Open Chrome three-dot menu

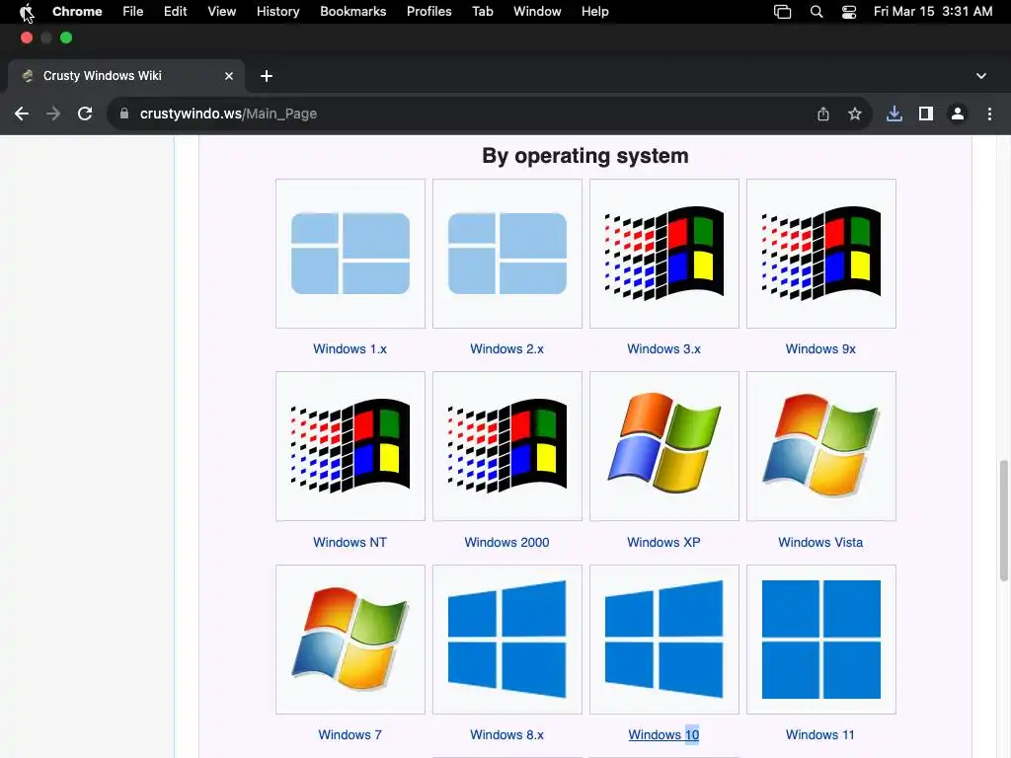click(x=989, y=114)
